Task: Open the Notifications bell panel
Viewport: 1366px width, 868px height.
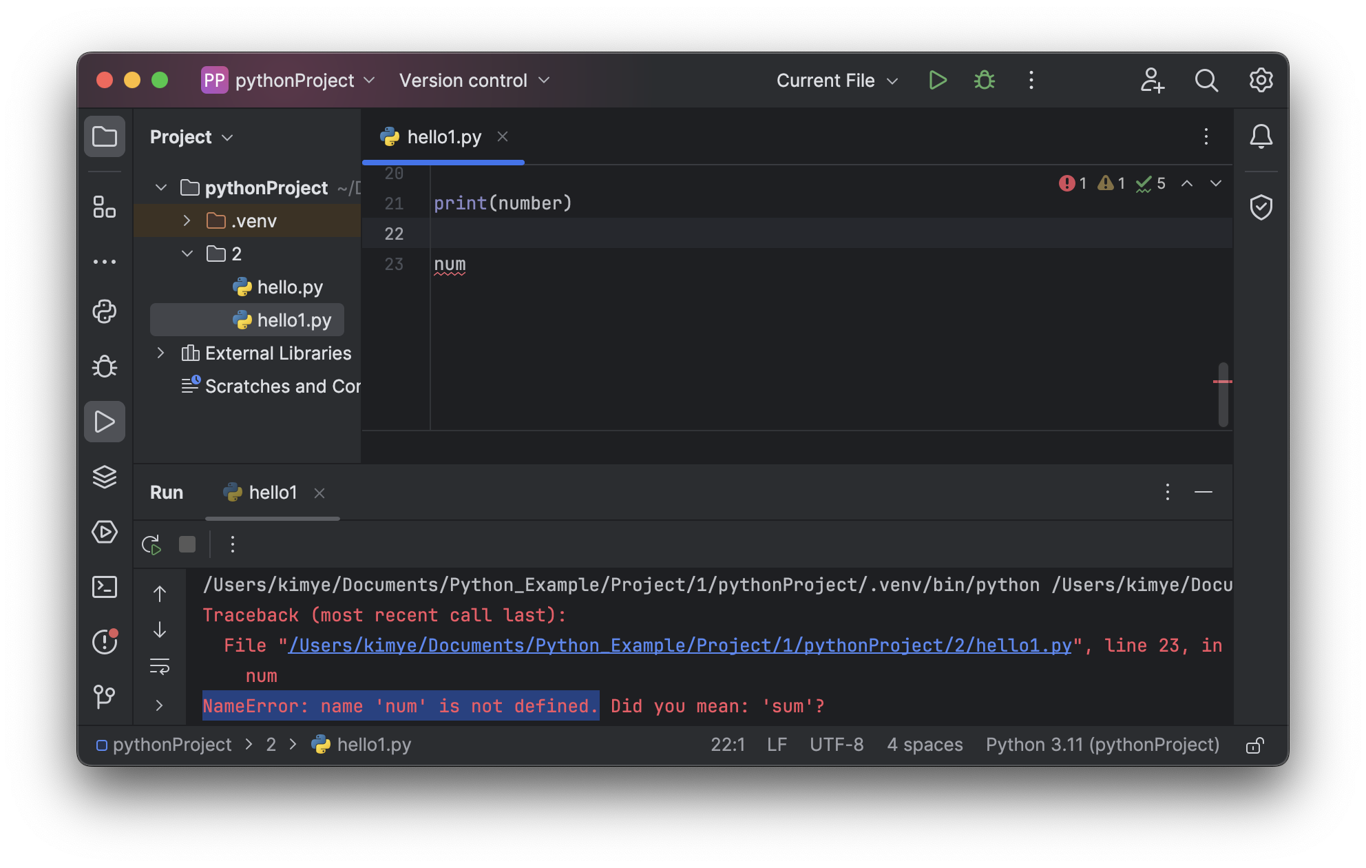Action: point(1261,136)
